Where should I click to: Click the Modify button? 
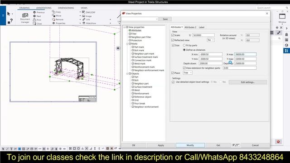click(x=190, y=145)
